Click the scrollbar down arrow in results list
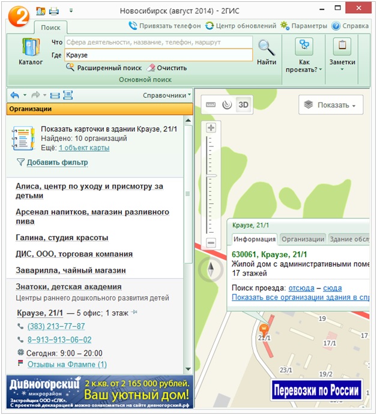 point(188,369)
